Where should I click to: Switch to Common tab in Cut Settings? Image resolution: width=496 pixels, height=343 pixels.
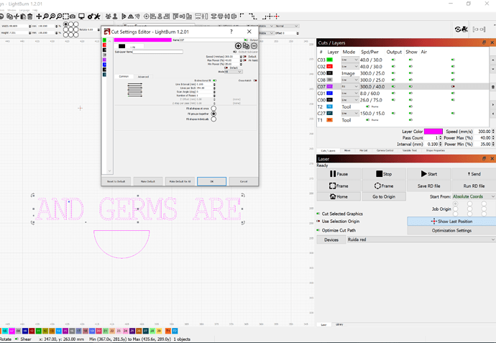coord(124,76)
